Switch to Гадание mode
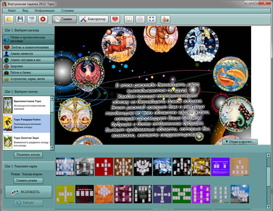 tap(65, 19)
